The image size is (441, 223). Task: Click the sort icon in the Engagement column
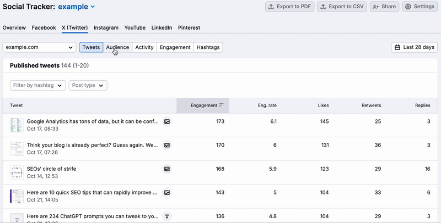222,105
